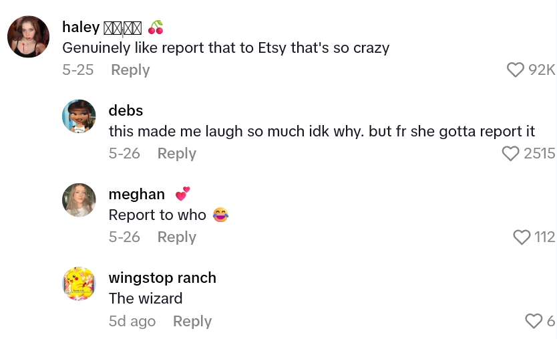The height and width of the screenshot is (339, 557).
Task: Reply to wingstop ranch's "The wizard" comment
Action: 192,321
